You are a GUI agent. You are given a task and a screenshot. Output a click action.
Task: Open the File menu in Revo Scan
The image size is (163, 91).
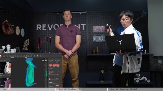click(x=10, y=54)
